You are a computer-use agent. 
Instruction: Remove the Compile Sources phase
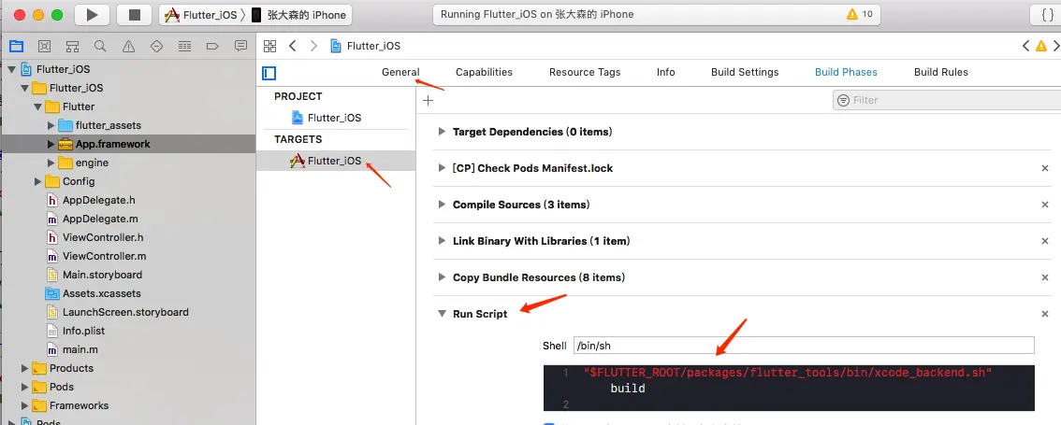1045,205
